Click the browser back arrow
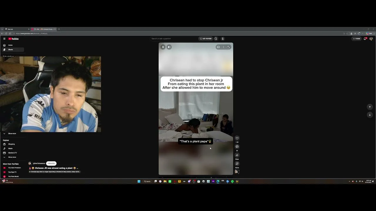Viewport: 376px width, 211px height. coord(2,33)
